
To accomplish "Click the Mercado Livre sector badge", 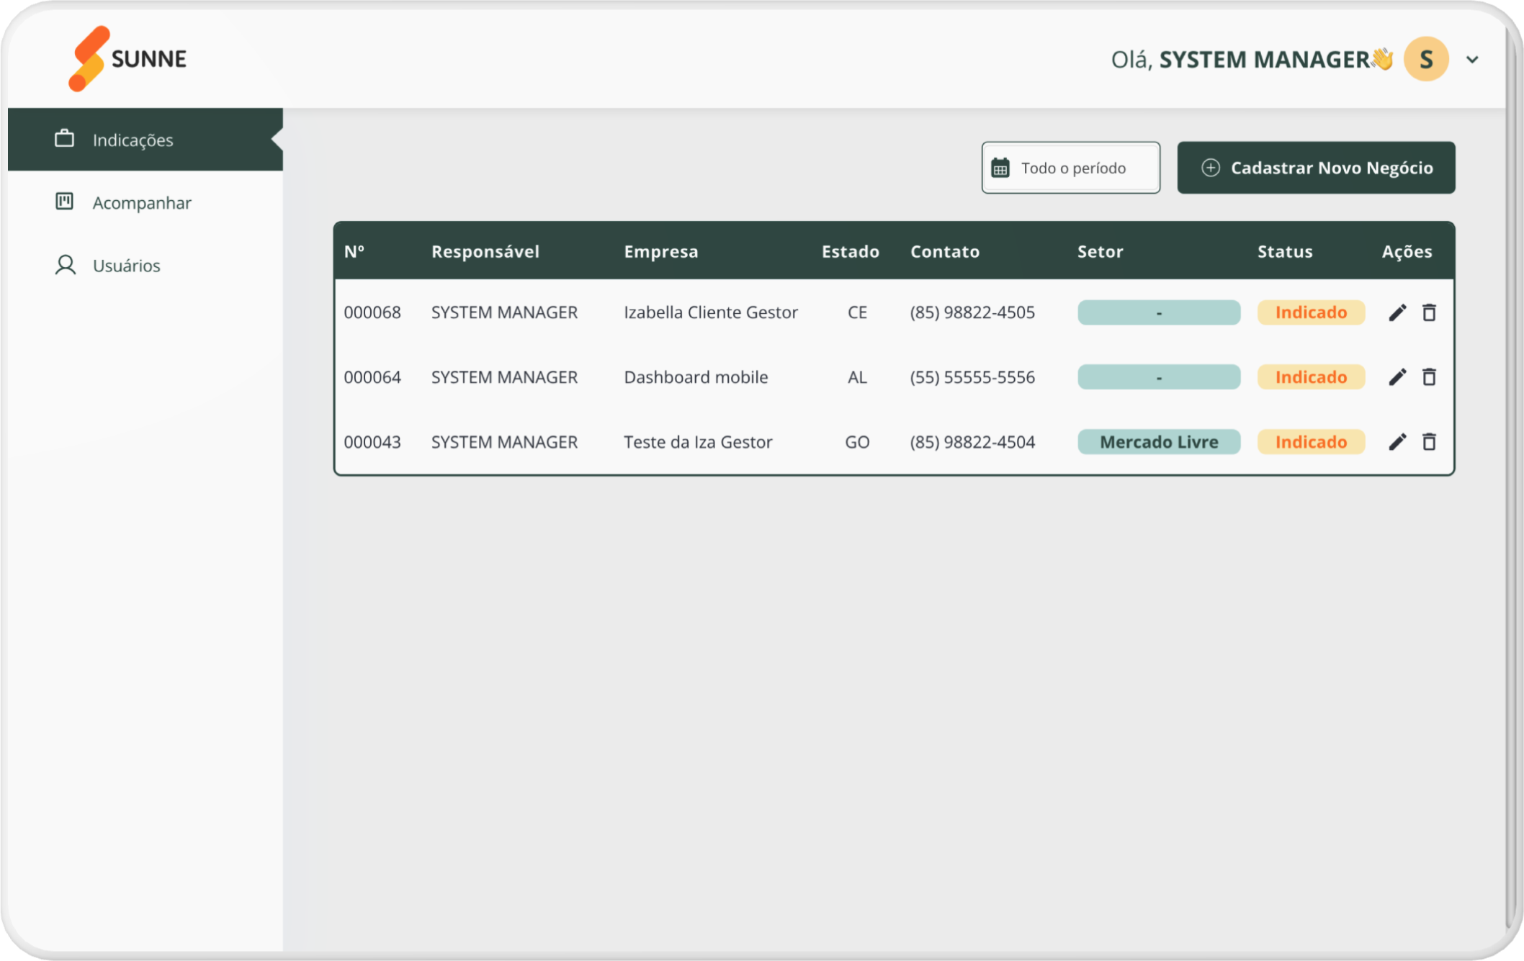I will [1159, 442].
